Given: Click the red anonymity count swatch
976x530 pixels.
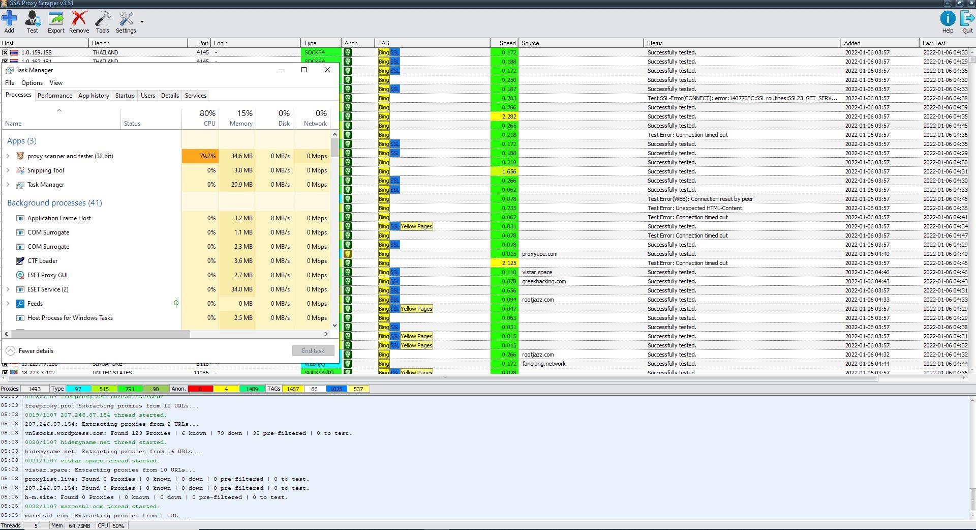Looking at the screenshot, I should click(200, 389).
